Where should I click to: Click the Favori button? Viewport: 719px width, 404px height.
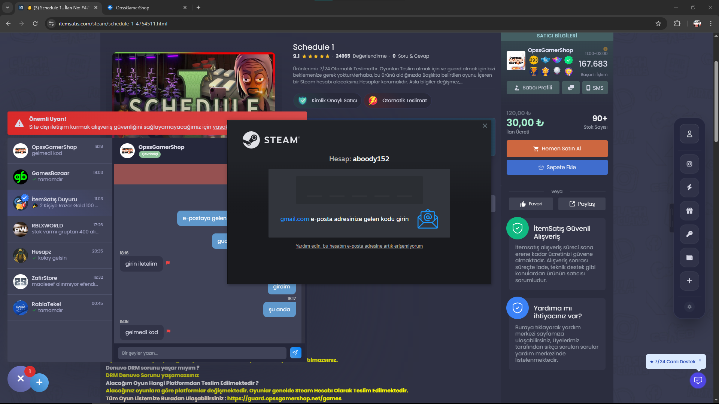coord(531,204)
